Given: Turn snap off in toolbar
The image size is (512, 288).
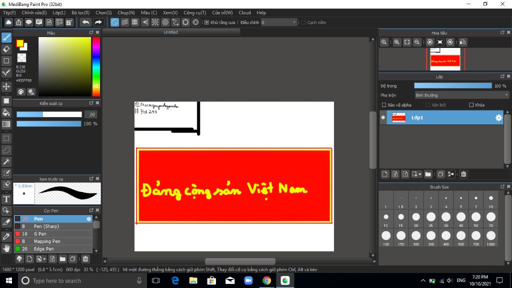Looking at the screenshot, I should point(114,22).
